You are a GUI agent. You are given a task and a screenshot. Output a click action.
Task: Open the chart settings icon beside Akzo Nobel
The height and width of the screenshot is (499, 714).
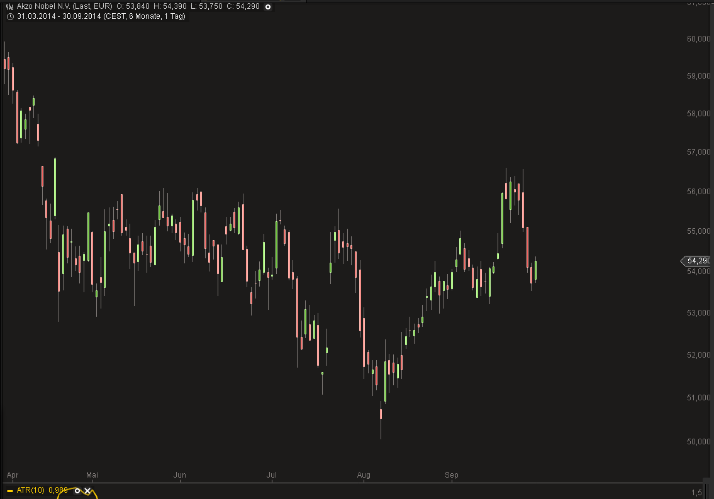9,7
